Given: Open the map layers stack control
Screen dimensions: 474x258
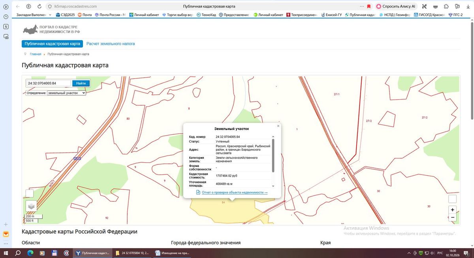Looking at the screenshot, I should (32, 206).
